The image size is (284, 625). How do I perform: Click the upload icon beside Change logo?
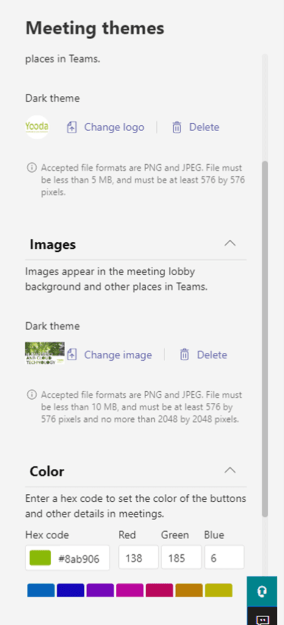click(x=71, y=128)
